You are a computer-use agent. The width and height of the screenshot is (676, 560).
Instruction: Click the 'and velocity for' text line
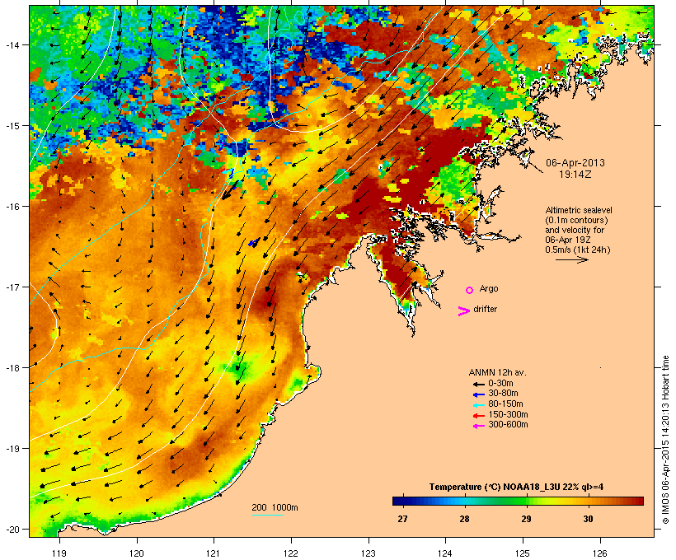(575, 230)
